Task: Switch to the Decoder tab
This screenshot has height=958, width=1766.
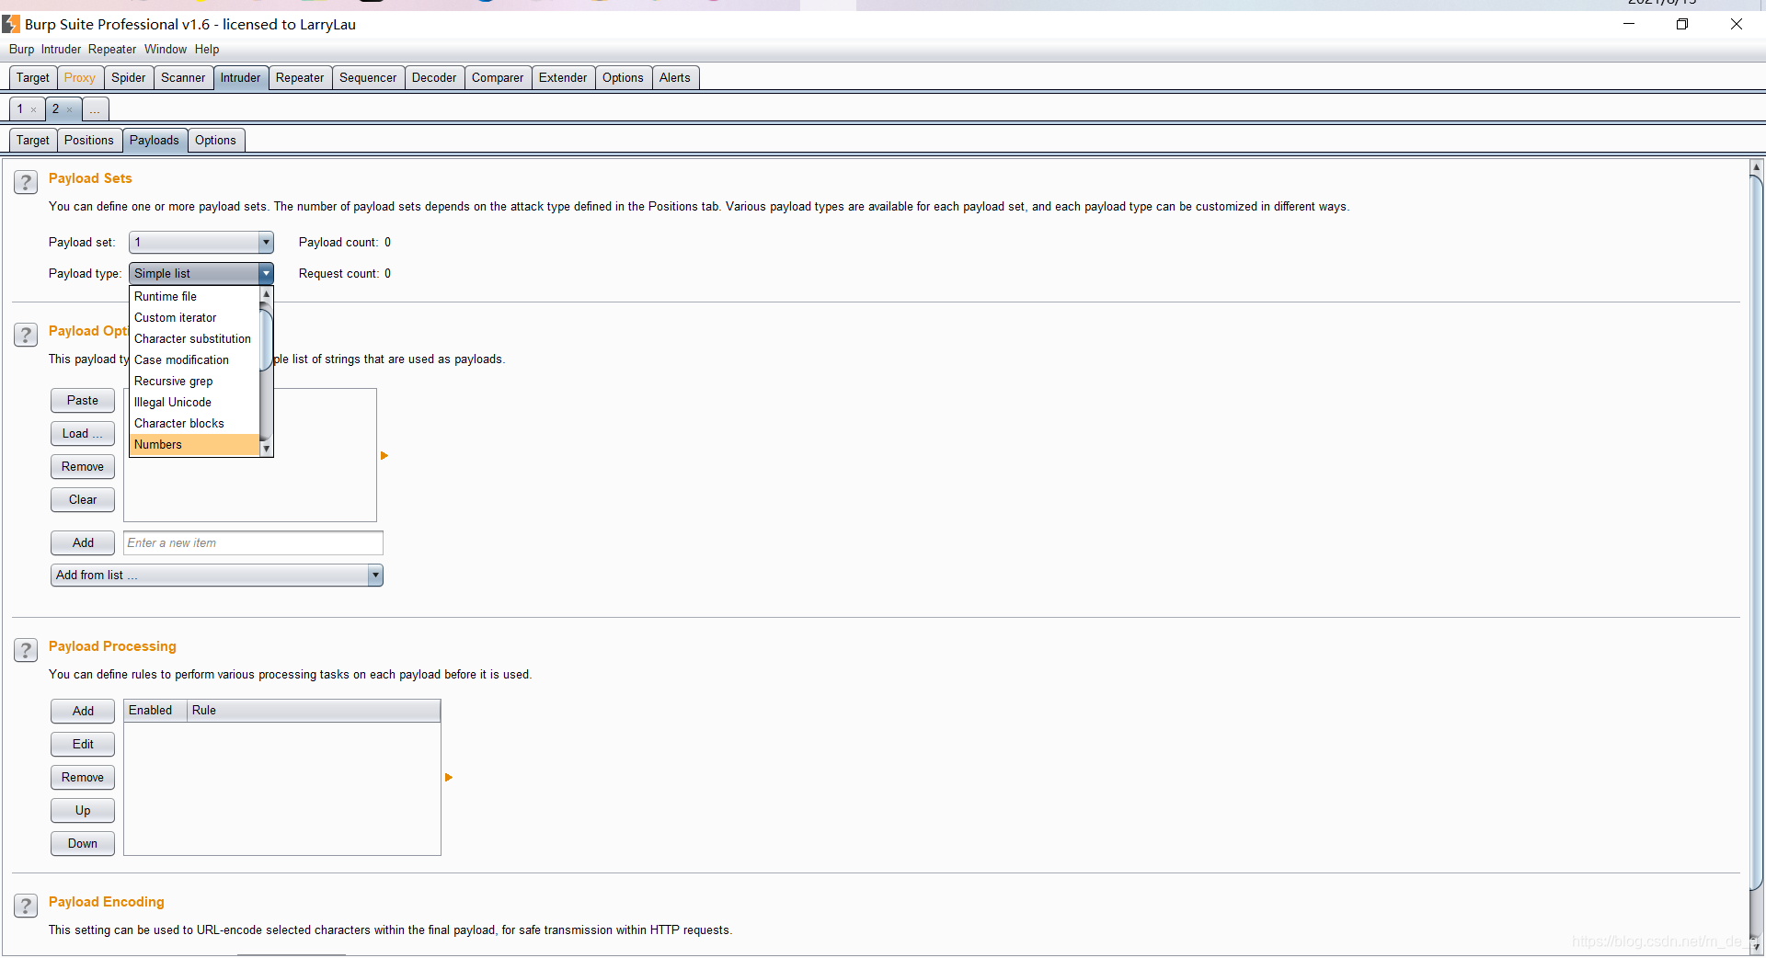Action: tap(434, 78)
